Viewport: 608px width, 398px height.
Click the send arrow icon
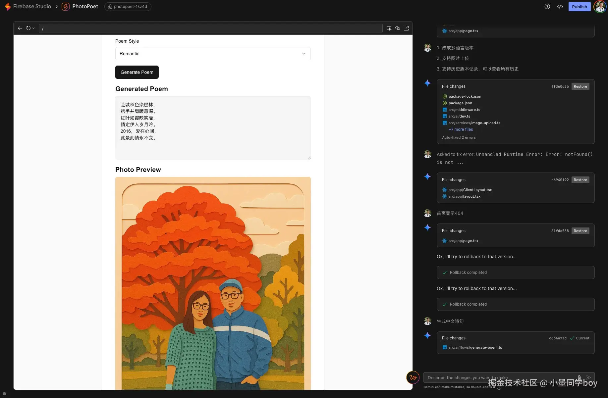[x=589, y=377]
